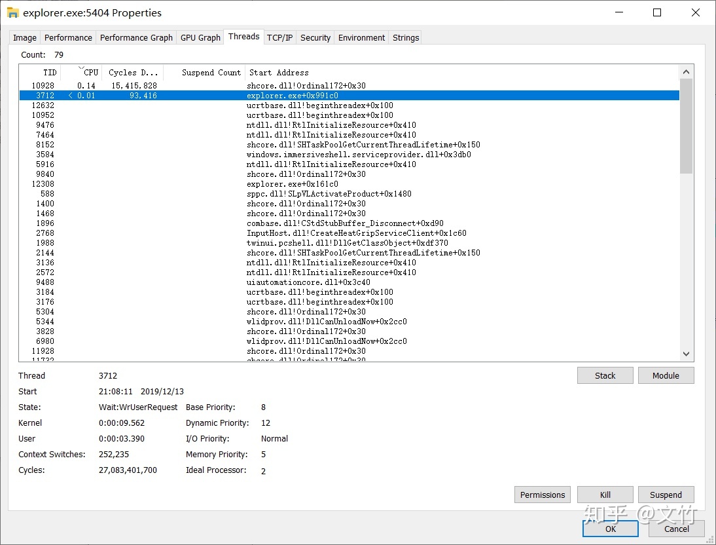The width and height of the screenshot is (716, 545).
Task: Select thread 6980 wlidprov.dll row
Action: tap(349, 341)
